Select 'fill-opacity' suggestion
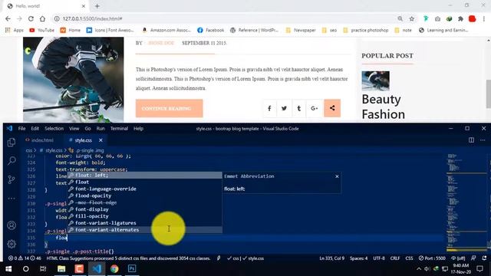 click(x=145, y=216)
